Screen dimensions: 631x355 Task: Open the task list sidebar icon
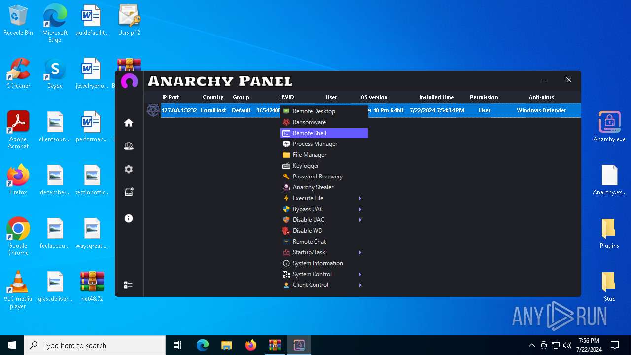coord(128,285)
